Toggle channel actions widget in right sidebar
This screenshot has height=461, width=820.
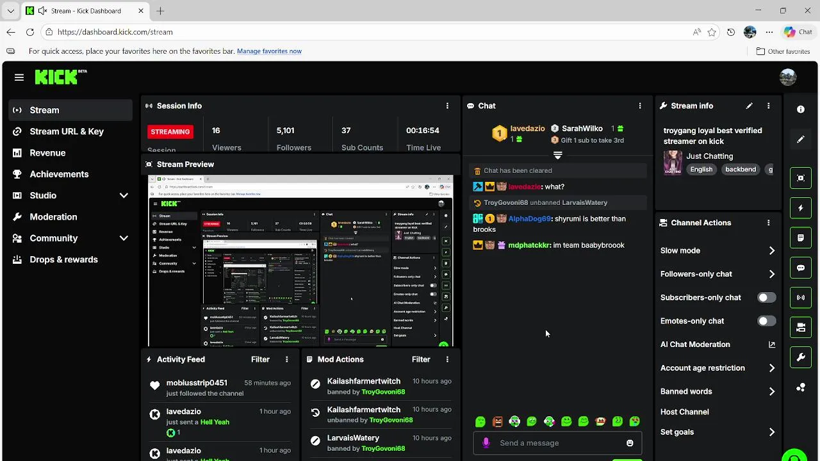tap(801, 327)
